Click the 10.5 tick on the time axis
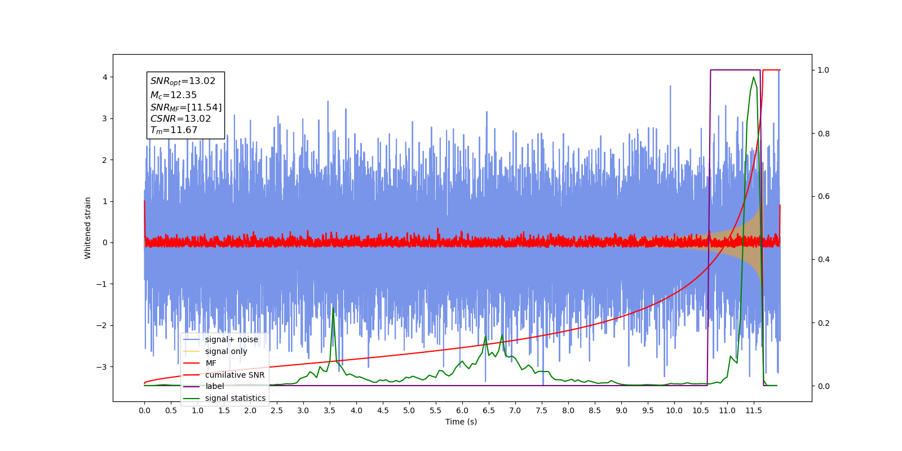 tap(701, 410)
